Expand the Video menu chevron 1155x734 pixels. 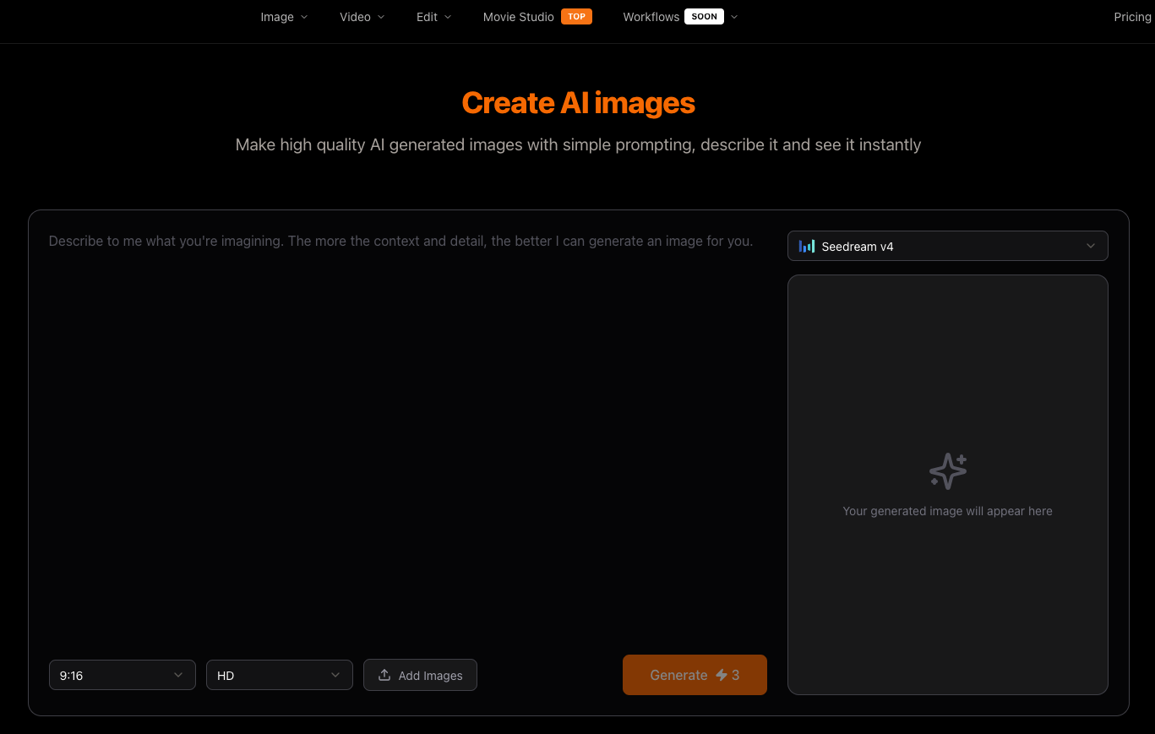pos(380,16)
